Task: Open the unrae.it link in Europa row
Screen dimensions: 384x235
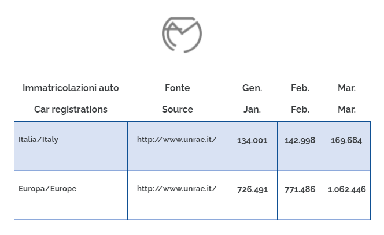Action: click(177, 189)
